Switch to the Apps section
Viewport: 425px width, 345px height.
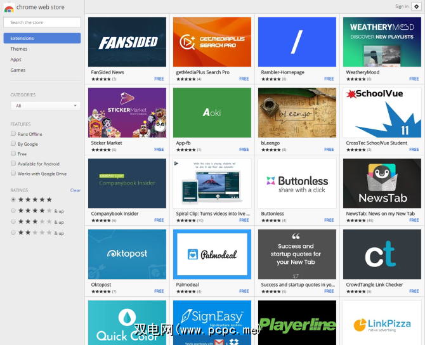(x=16, y=60)
